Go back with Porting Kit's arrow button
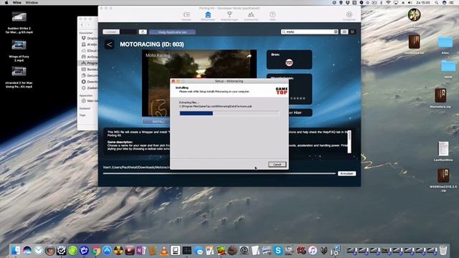The height and width of the screenshot is (258, 459). (109, 44)
